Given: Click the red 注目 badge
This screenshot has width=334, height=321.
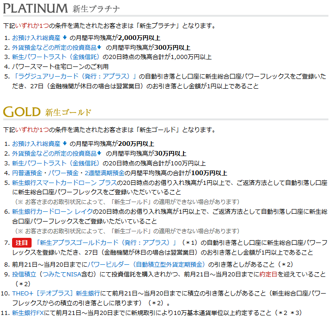Looking at the screenshot, I should pos(21,243).
